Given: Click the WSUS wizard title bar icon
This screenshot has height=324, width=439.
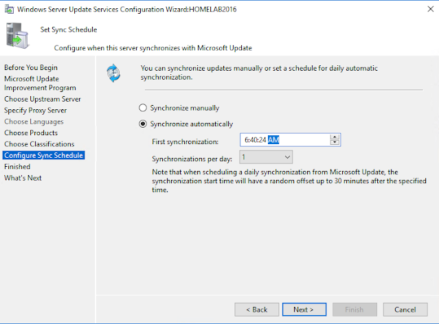Looking at the screenshot, I should tap(9, 9).
